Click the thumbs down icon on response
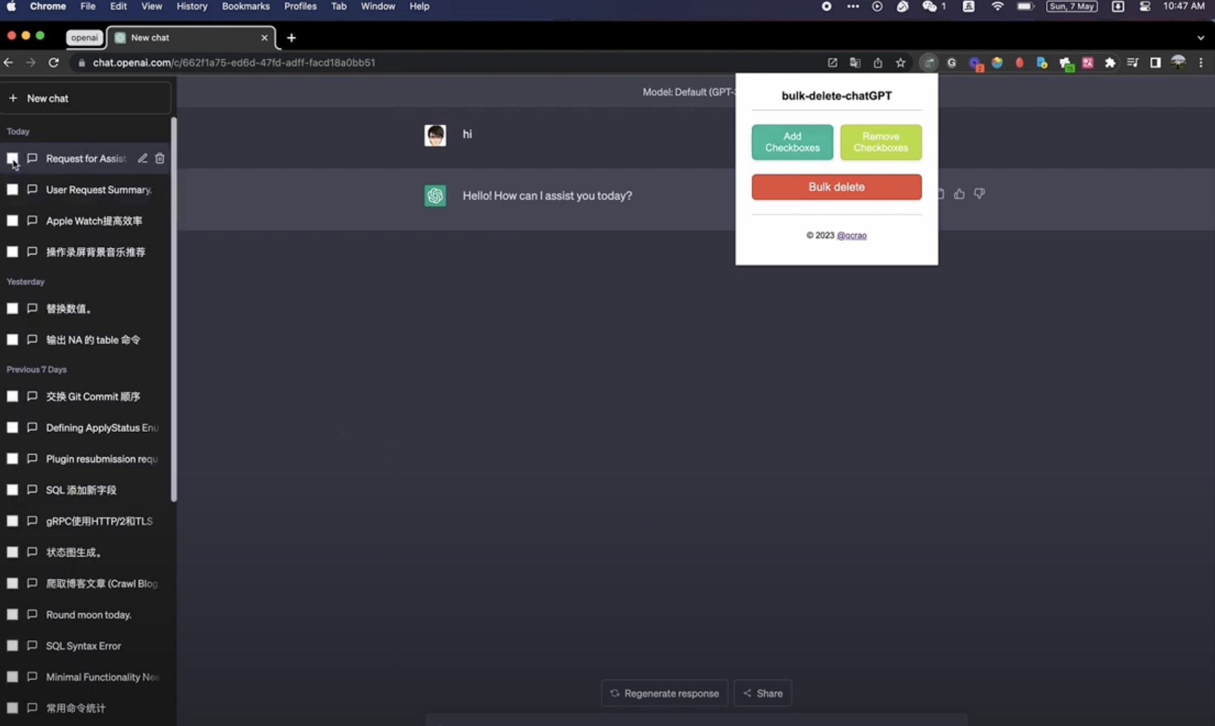Screen dimensions: 1215x726 [979, 194]
